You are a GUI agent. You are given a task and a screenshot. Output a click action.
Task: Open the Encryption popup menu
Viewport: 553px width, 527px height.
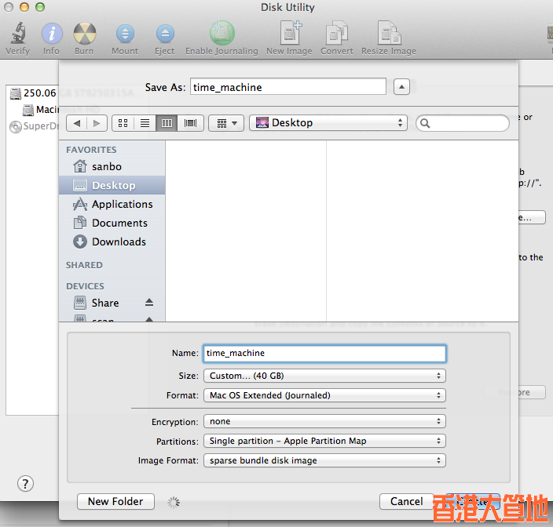click(x=324, y=421)
